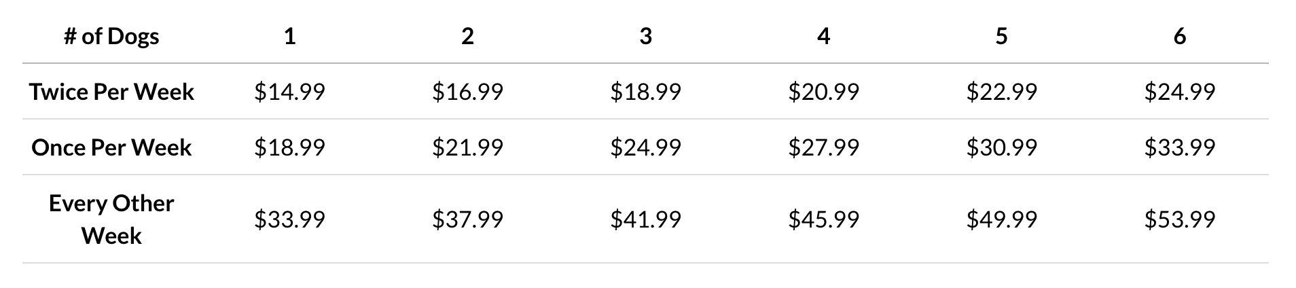Click the $14.99 twice-per-week price
1296x288 pixels.
[289, 92]
